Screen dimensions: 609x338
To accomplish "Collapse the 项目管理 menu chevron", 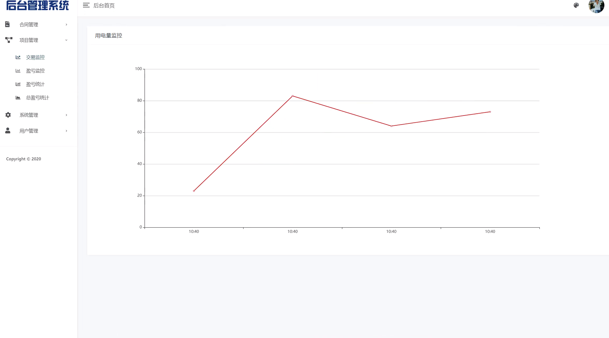I will [x=67, y=40].
